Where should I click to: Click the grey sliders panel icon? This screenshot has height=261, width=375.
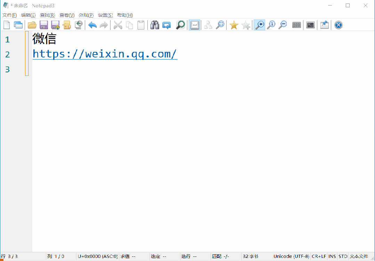point(296,25)
